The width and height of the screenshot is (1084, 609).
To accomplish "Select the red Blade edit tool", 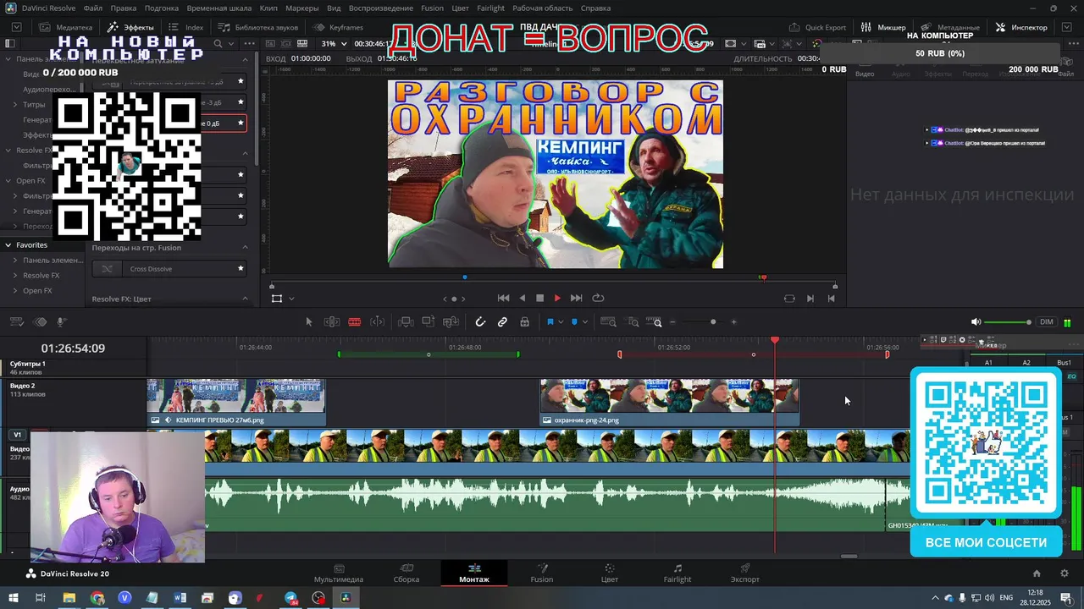I will coord(355,321).
